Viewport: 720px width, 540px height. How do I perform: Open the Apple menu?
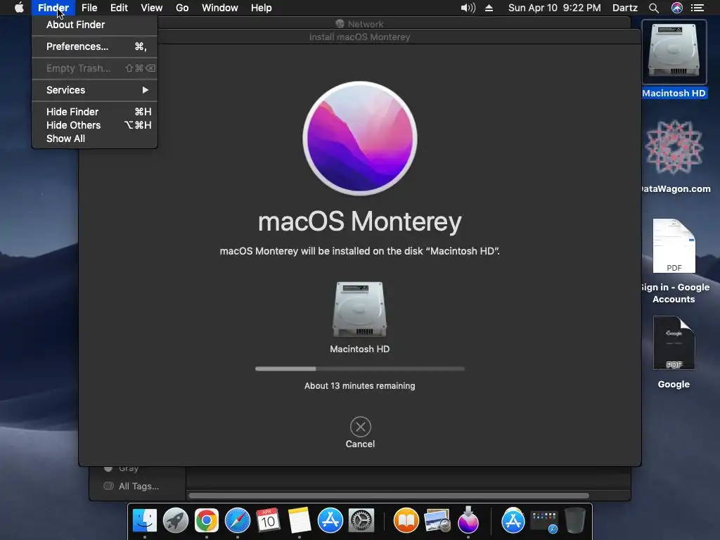click(x=19, y=8)
